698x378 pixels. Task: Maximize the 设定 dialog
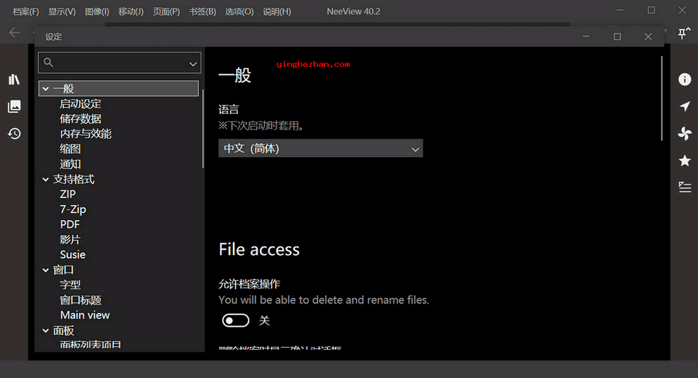617,37
